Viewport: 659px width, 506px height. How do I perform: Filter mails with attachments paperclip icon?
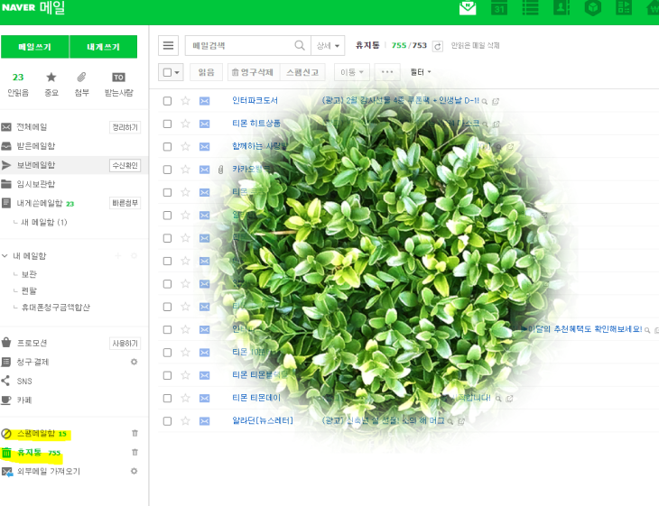pyautogui.click(x=81, y=78)
